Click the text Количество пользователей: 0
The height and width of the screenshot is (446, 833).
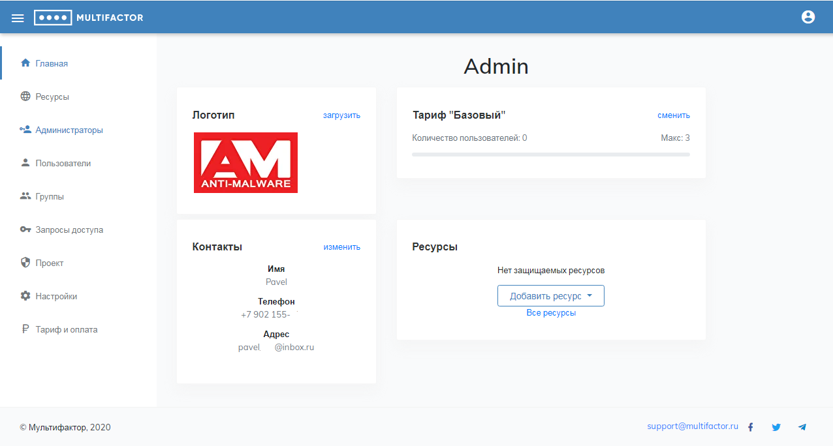tap(469, 138)
